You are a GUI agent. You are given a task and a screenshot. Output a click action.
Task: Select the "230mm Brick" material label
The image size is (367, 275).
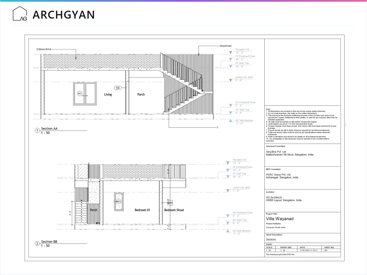(x=44, y=49)
